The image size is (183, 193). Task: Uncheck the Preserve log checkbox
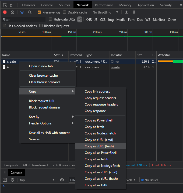pyautogui.click(x=39, y=12)
